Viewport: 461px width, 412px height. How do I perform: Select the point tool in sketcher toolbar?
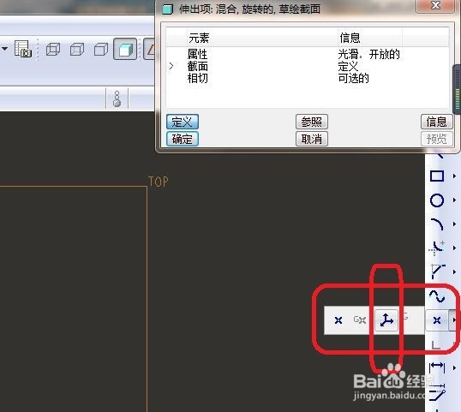(437, 320)
